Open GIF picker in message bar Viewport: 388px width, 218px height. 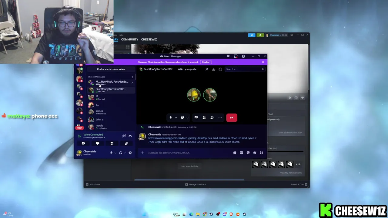click(x=241, y=153)
